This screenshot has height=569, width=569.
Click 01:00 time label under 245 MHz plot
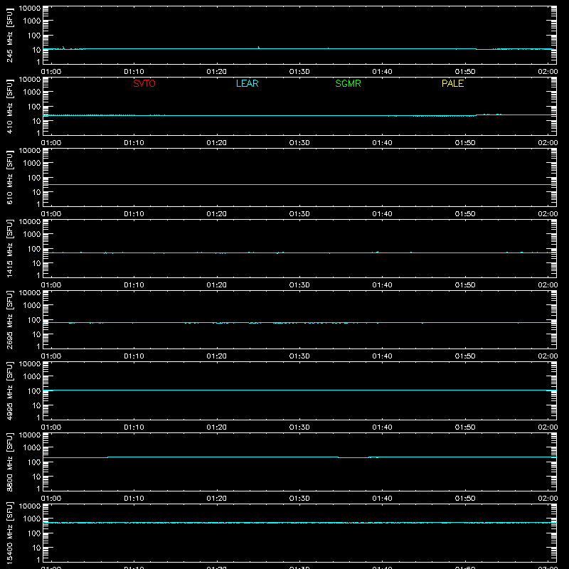(x=51, y=72)
